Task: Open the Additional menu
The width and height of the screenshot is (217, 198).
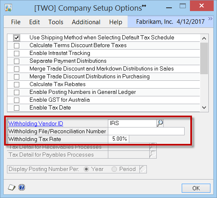Action: coord(86,22)
